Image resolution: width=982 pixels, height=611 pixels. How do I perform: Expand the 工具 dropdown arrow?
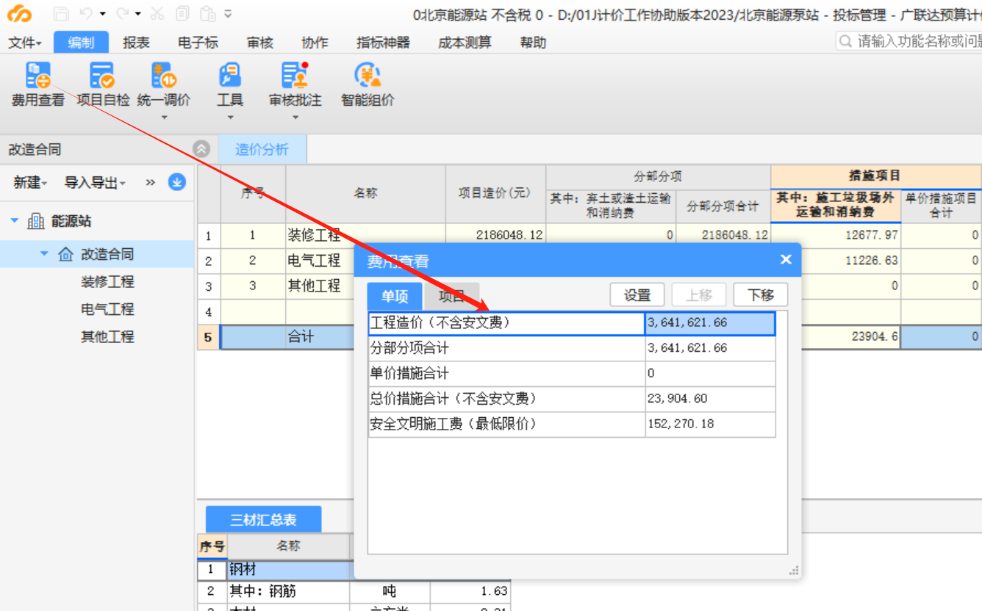point(230,117)
